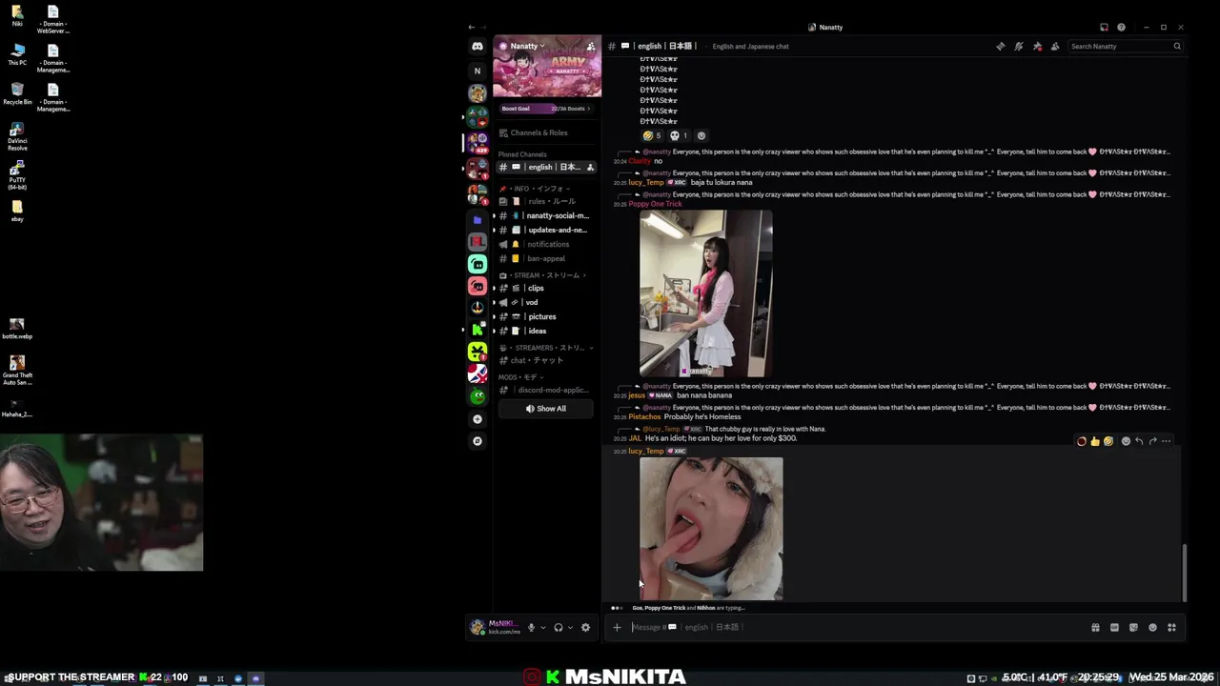Show pinned messages from the header
The width and height of the screenshot is (1220, 686).
(1037, 46)
